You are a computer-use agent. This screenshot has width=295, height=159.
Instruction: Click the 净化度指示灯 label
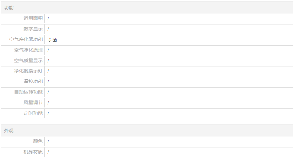tap(28, 71)
